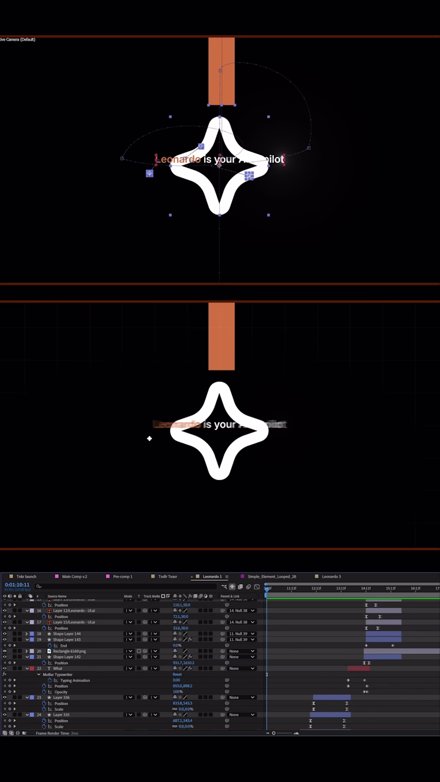440x782 pixels.
Task: Click fx switch on the What layer
Action: [x=190, y=668]
